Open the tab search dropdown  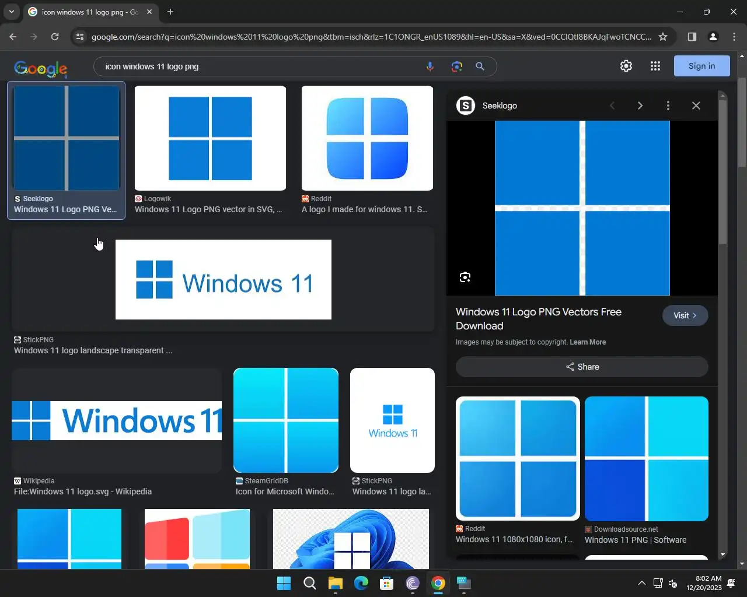[x=11, y=12]
